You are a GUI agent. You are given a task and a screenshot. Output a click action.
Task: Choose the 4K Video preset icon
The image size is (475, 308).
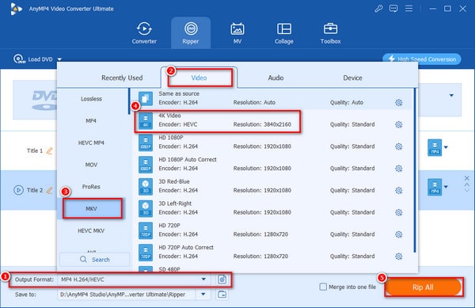click(146, 120)
